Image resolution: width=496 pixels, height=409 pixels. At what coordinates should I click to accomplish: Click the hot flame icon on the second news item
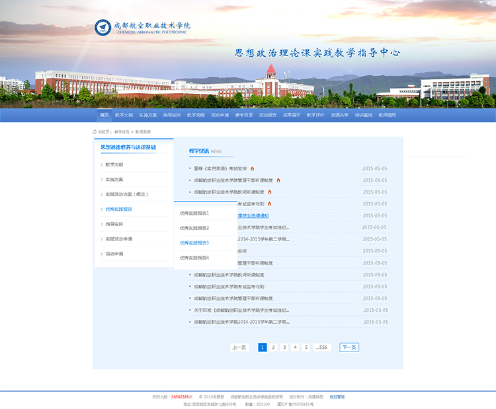[x=278, y=180]
